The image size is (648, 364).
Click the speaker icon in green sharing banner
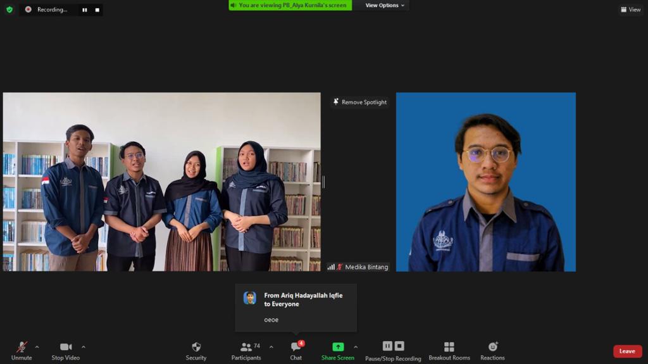[233, 5]
